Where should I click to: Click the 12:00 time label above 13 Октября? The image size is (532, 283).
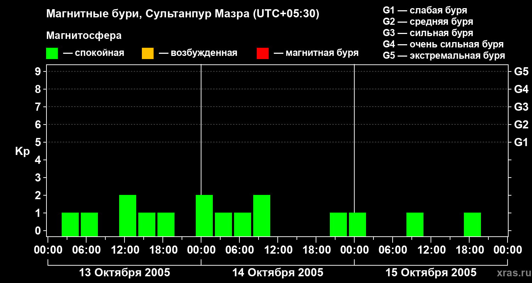(124, 250)
